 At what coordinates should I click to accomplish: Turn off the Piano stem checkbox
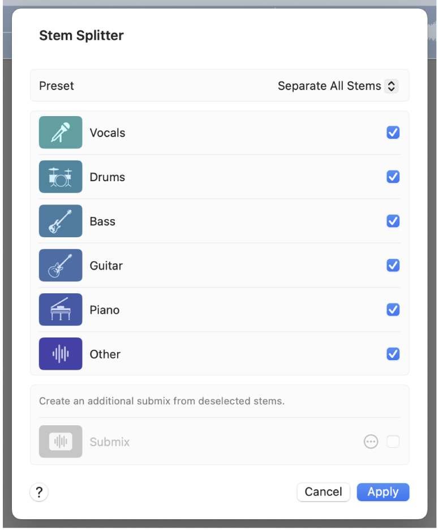click(x=393, y=310)
